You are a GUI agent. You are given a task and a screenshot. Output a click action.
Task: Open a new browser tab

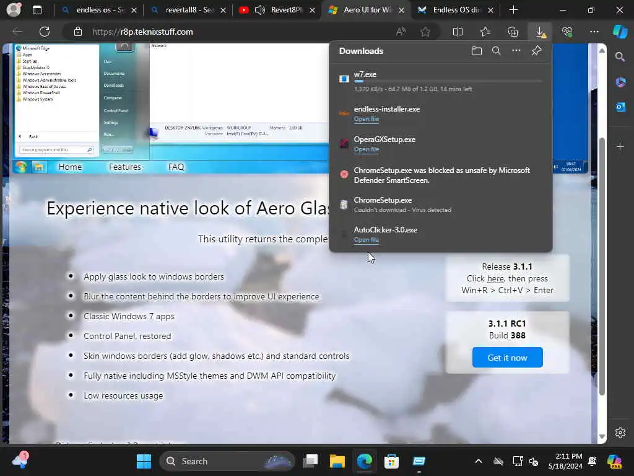coord(513,10)
